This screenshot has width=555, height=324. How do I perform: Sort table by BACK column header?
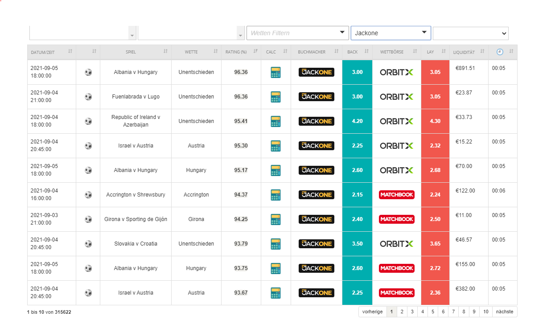(x=357, y=52)
